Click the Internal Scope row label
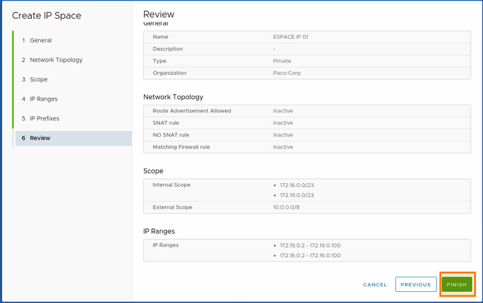Viewport: 483px width, 303px height. click(171, 184)
